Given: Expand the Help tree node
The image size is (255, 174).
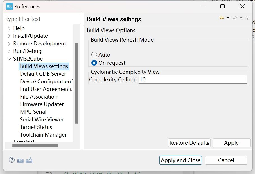Looking at the screenshot, I should [x=9, y=28].
